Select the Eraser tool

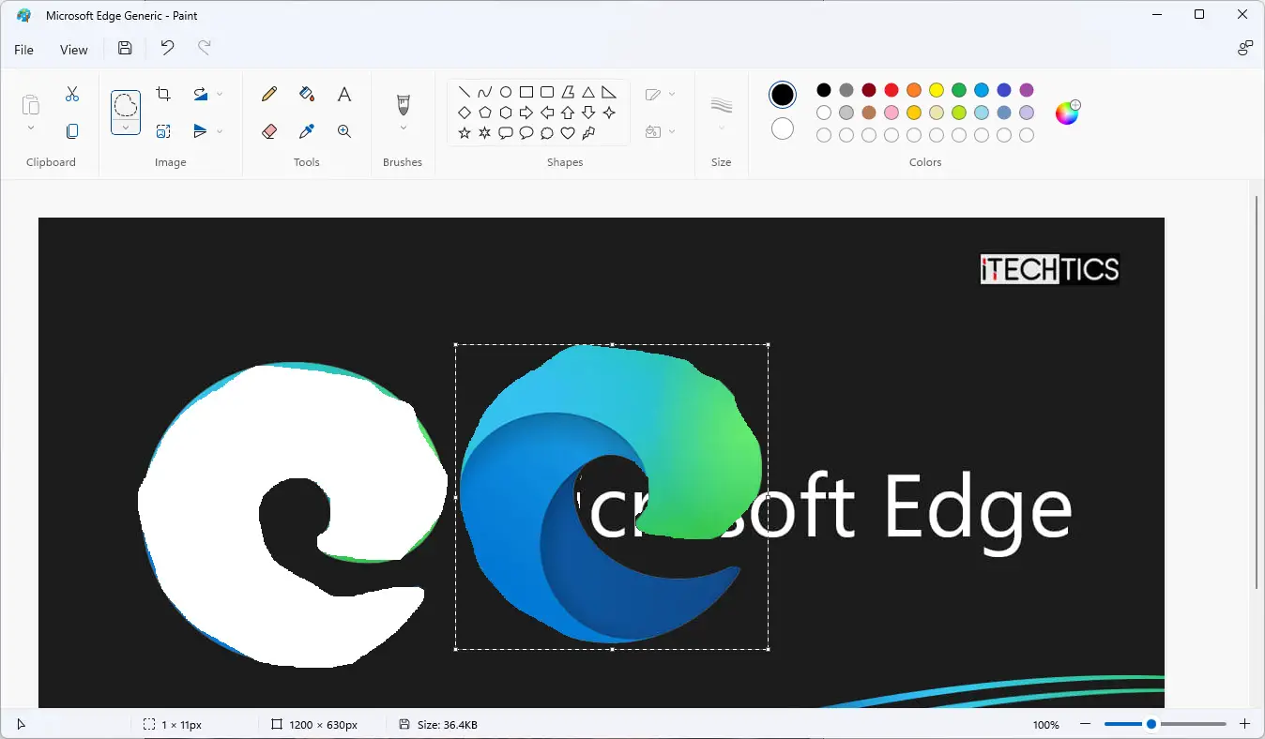[x=269, y=131]
